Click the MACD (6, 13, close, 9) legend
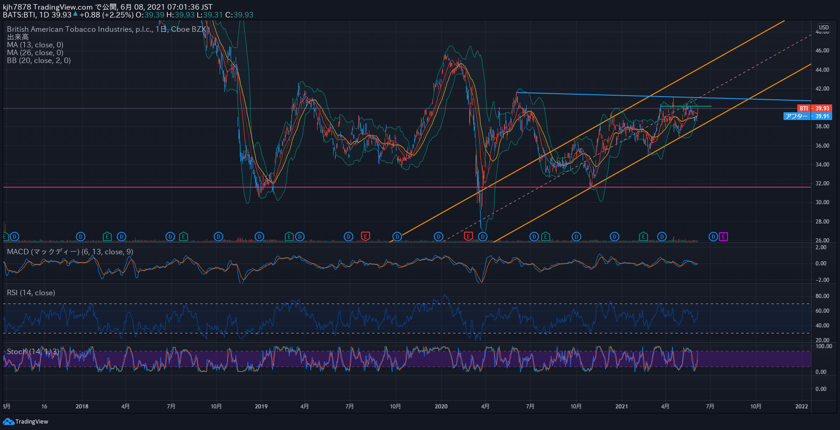Image resolution: width=840 pixels, height=430 pixels. point(70,252)
